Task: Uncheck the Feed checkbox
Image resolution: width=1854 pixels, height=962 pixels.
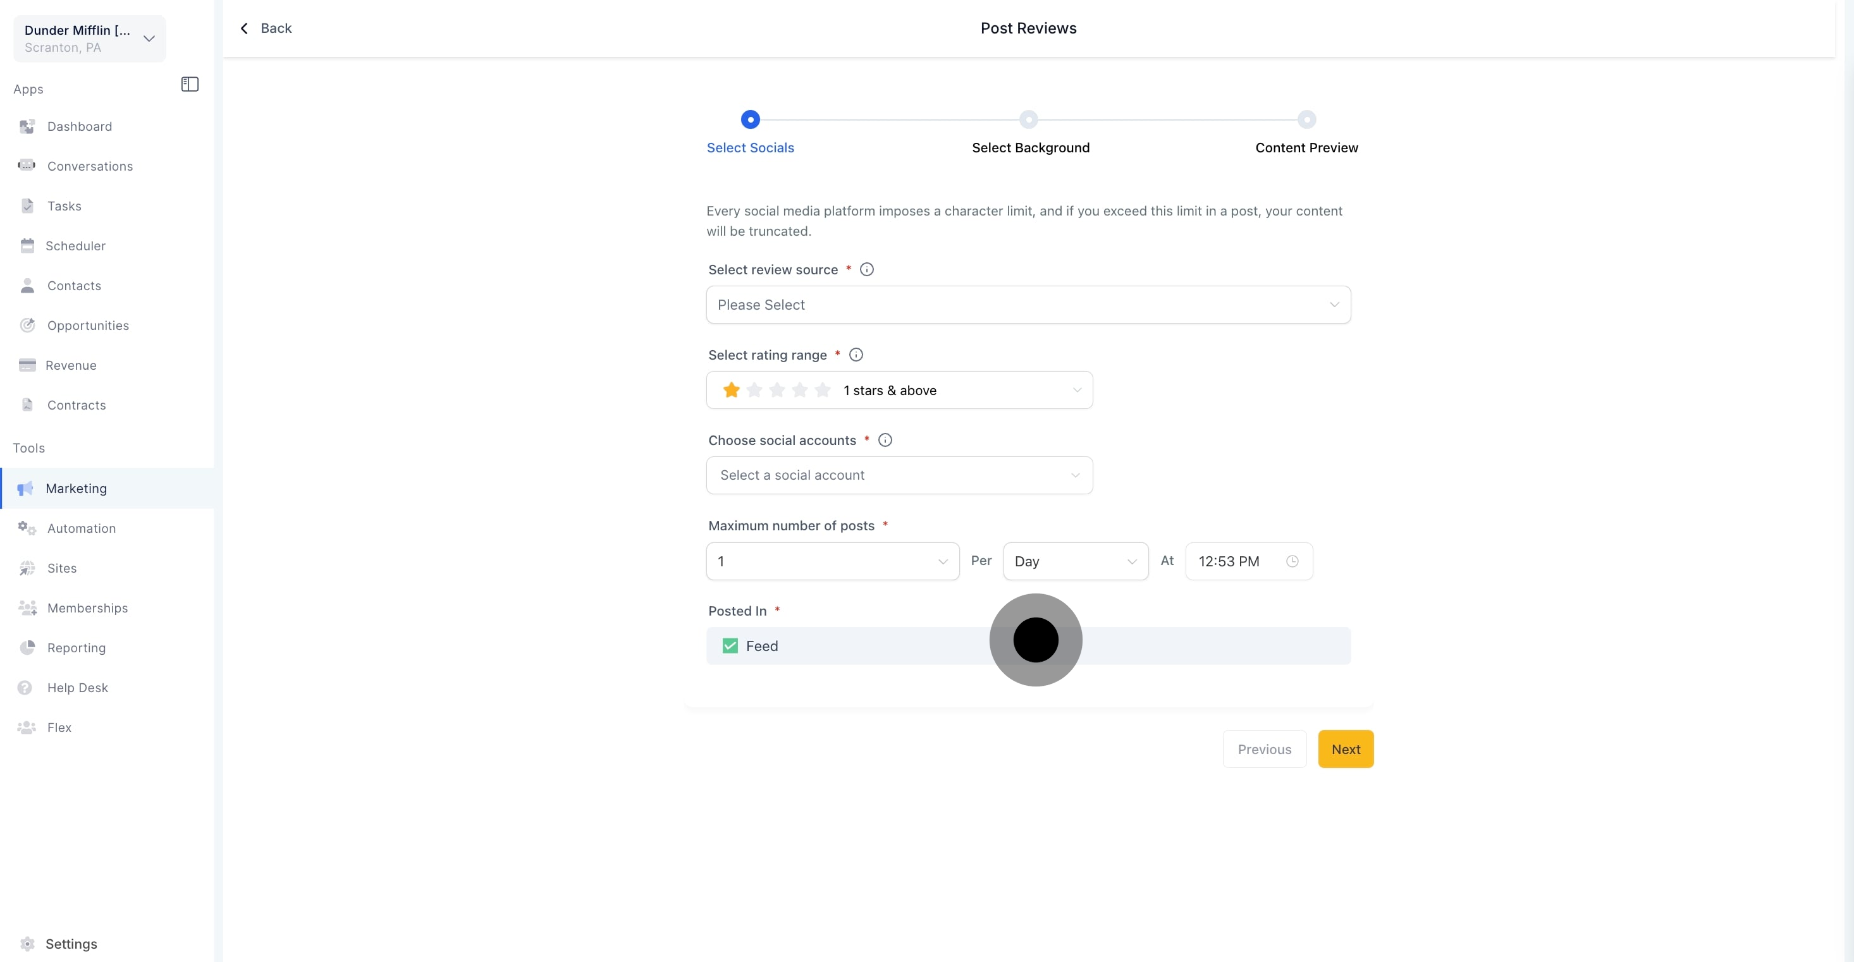Action: tap(730, 645)
